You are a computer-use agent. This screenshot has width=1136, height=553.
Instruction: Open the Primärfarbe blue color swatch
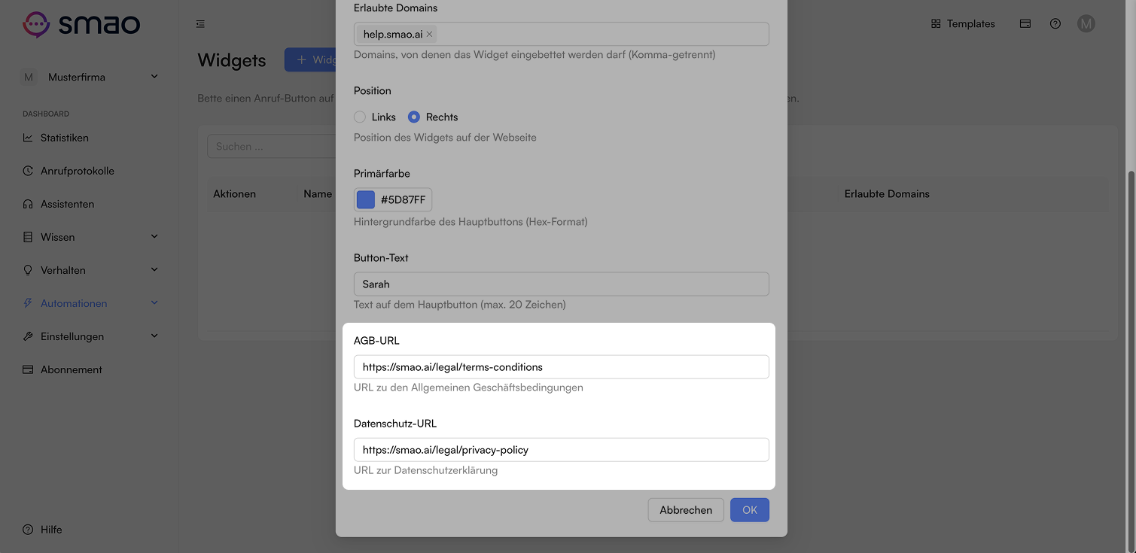366,200
